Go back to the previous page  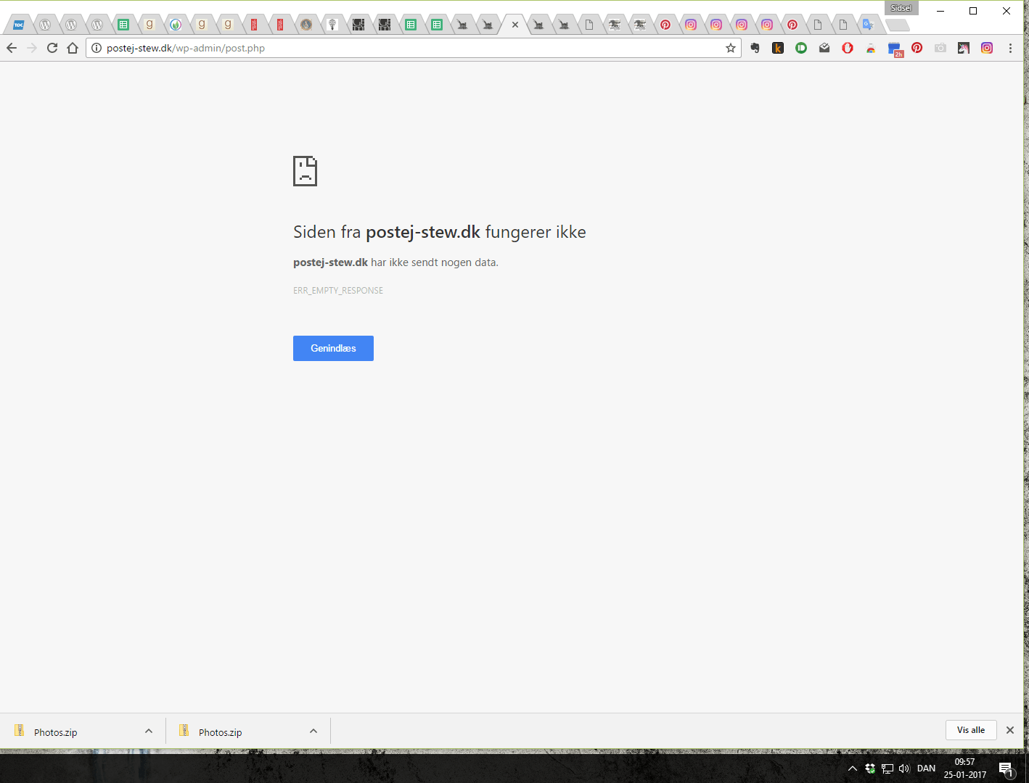pyautogui.click(x=12, y=48)
